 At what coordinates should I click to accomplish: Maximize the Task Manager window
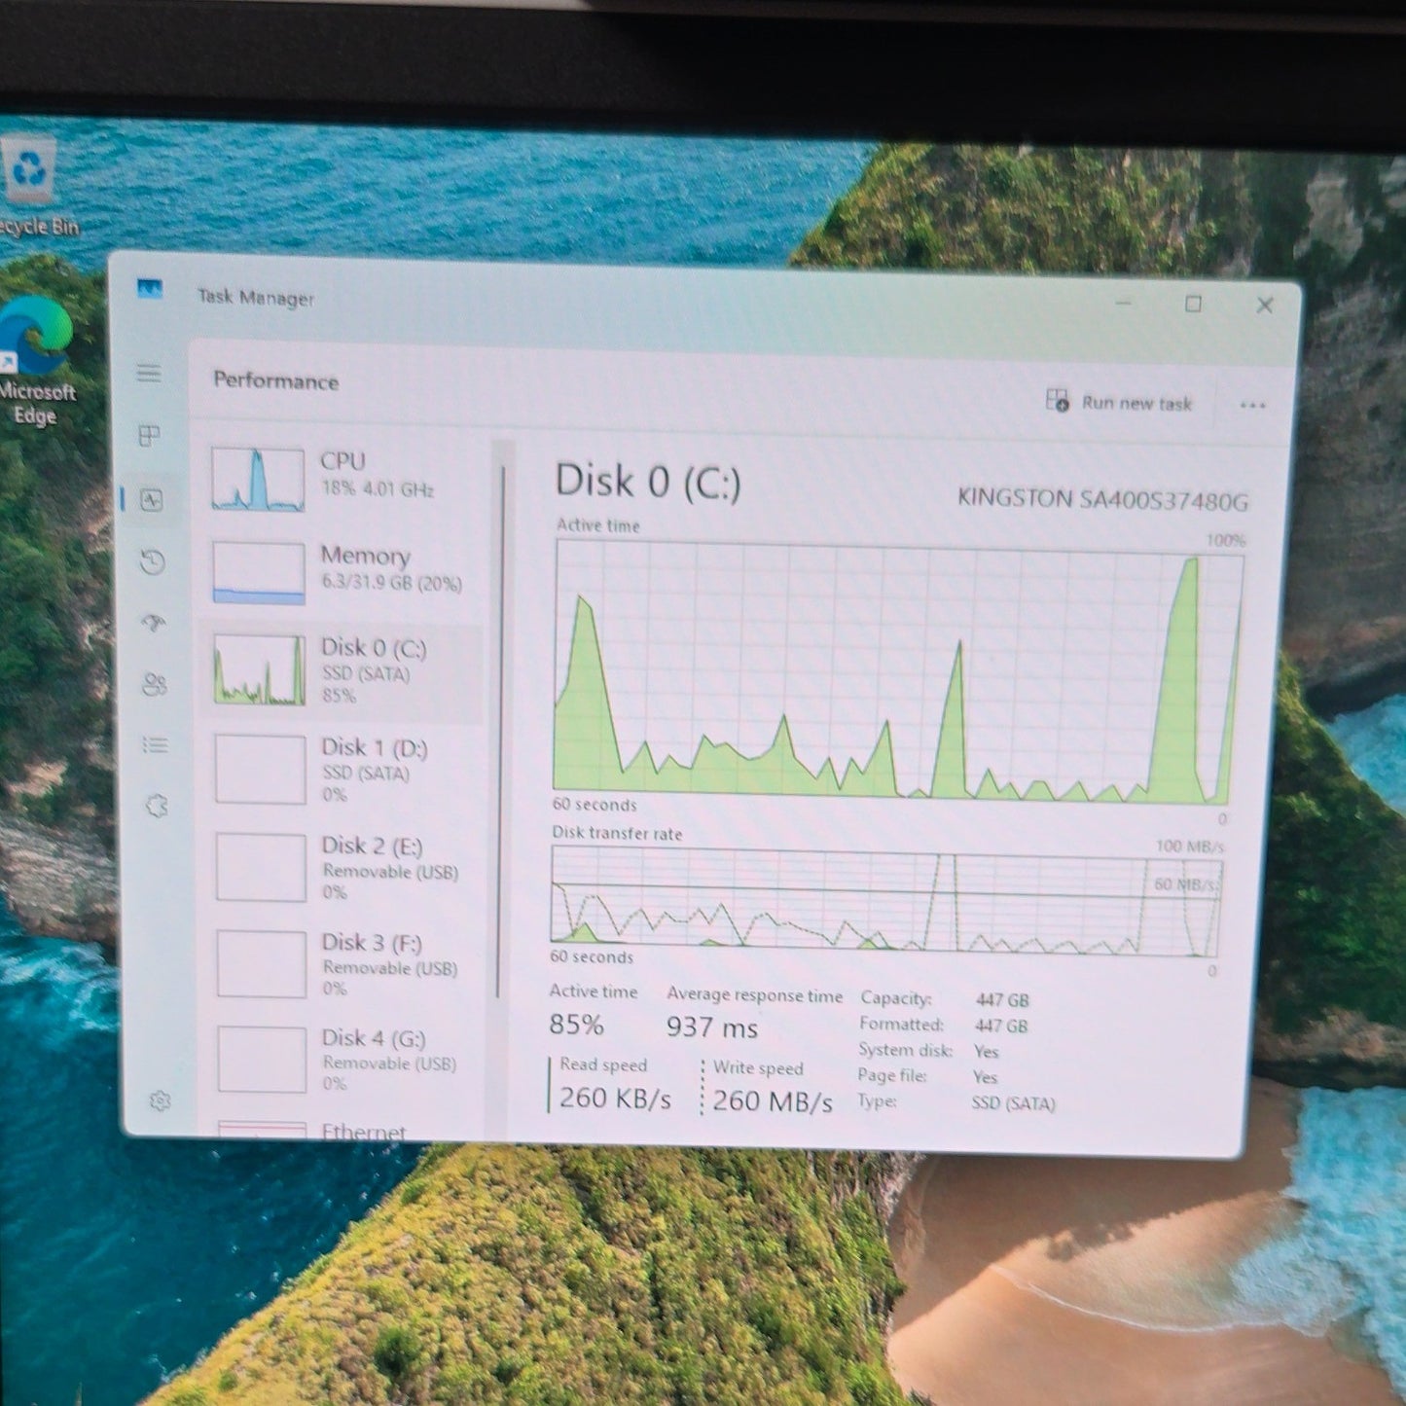1194,304
